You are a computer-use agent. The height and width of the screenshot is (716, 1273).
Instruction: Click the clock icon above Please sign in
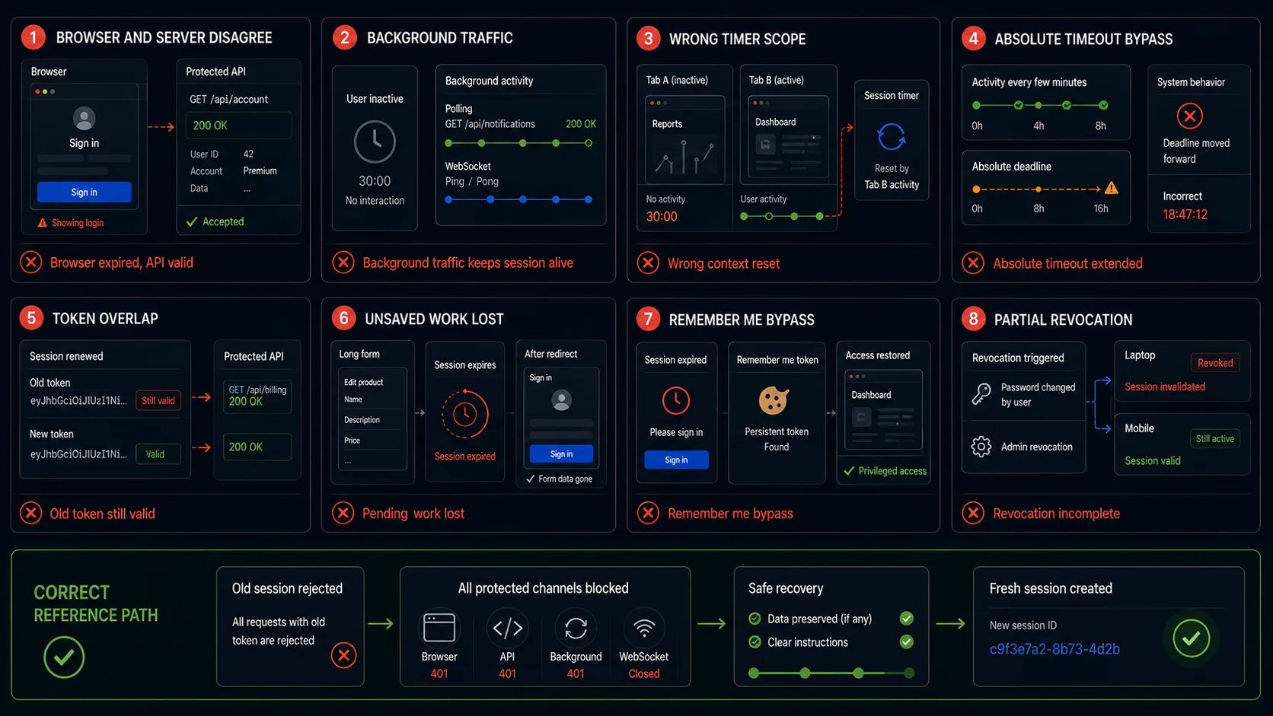point(676,400)
